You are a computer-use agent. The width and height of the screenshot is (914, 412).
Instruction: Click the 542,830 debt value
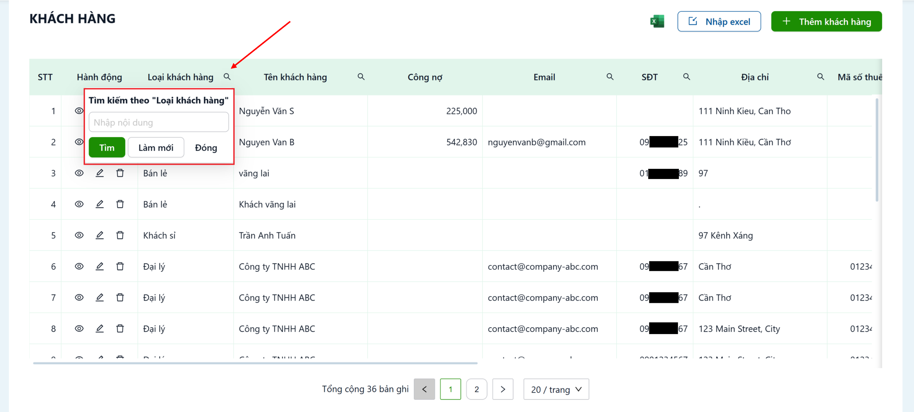[462, 142]
